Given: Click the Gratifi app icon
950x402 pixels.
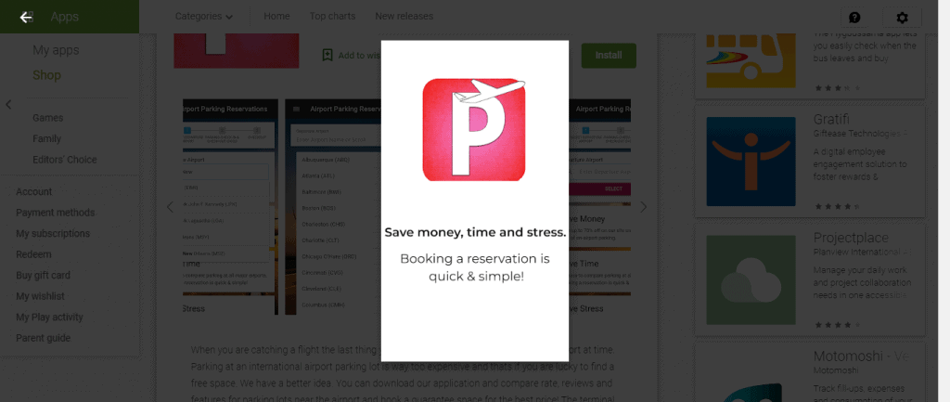Looking at the screenshot, I should coord(751,162).
